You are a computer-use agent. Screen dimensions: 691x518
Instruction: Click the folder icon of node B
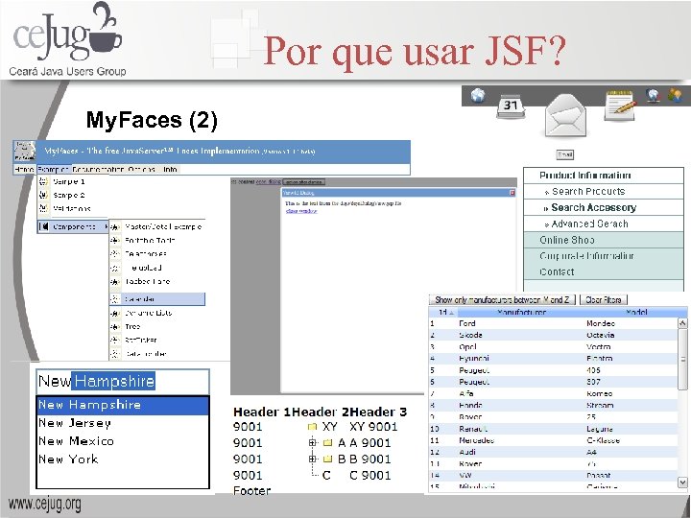pos(327,459)
